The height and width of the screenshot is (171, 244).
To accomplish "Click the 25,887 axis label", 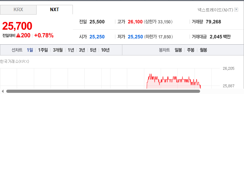I will click(228, 86).
